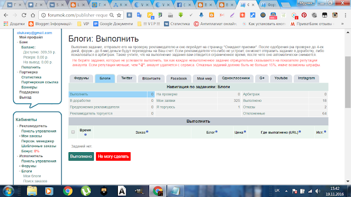The image size is (351, 197).
Task: Click red Не могу сделать button
Action: point(114,157)
